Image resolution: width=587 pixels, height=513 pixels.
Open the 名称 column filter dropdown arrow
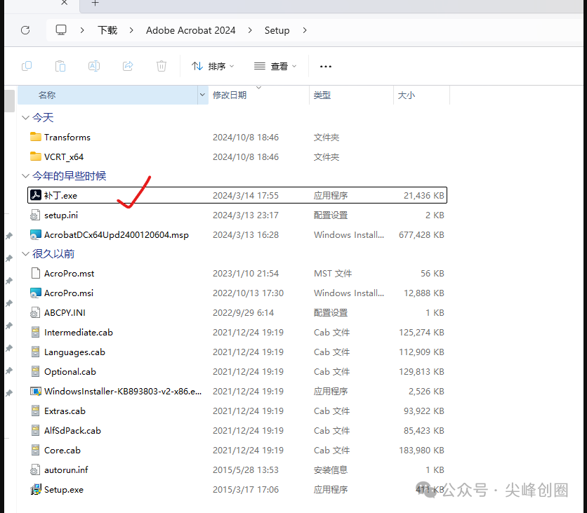point(202,95)
